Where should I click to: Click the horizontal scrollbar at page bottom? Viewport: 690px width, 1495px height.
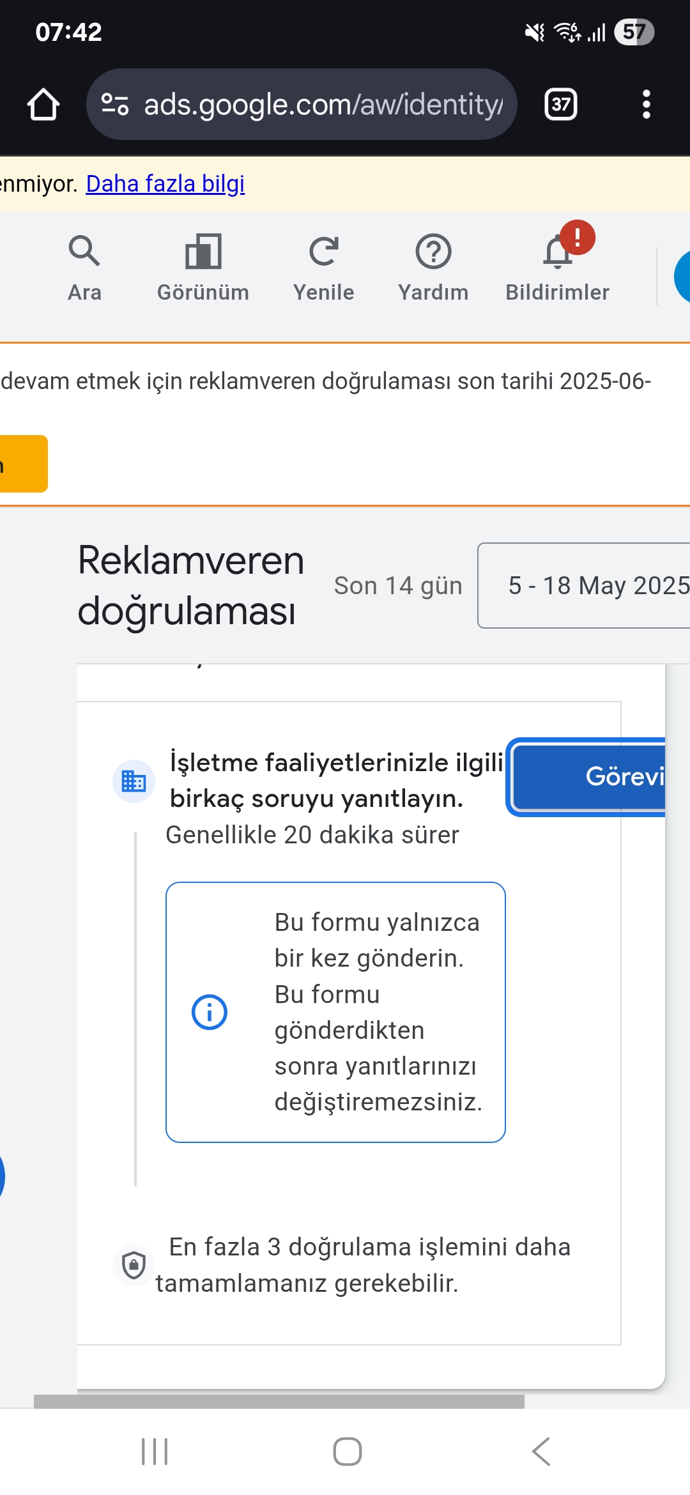(x=279, y=1402)
